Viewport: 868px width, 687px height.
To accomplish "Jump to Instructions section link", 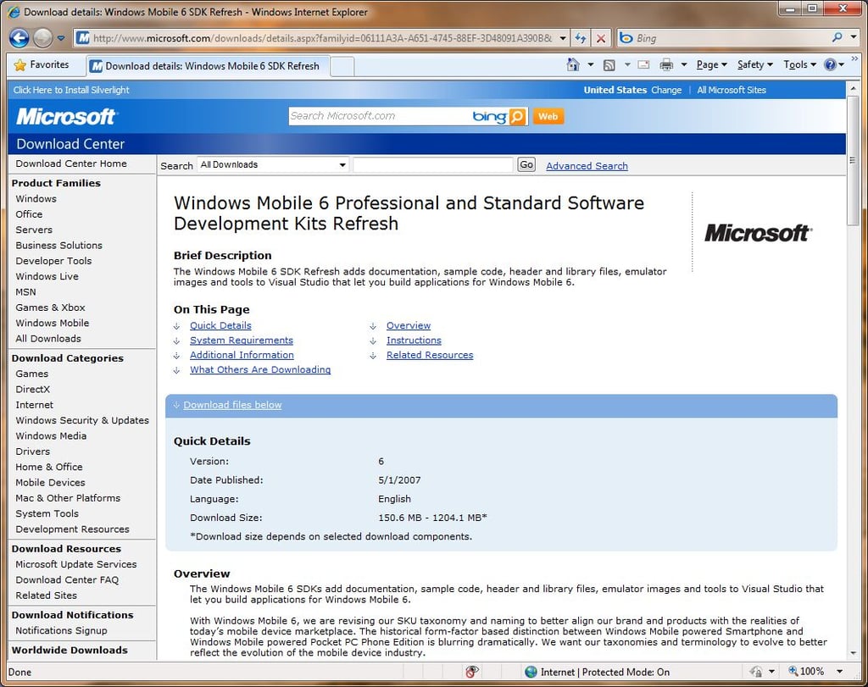I will pos(414,341).
